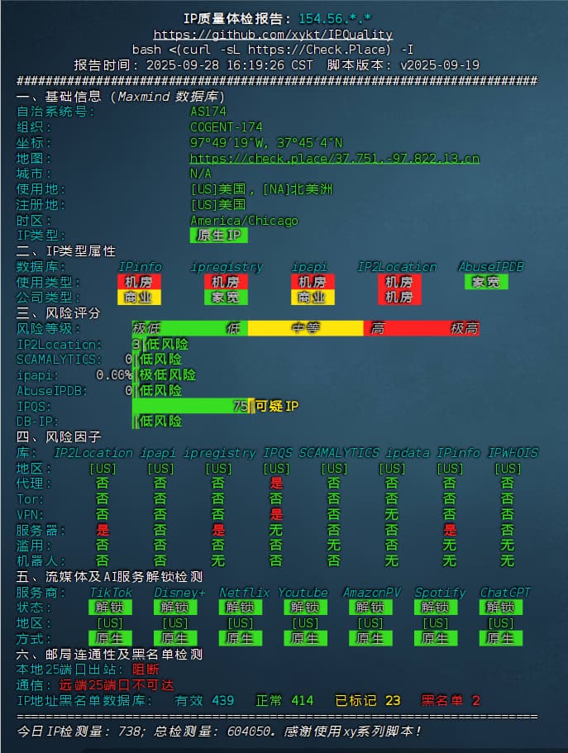Click the ChatGPT service provider heading
This screenshot has height=753, width=568.
pos(504,593)
